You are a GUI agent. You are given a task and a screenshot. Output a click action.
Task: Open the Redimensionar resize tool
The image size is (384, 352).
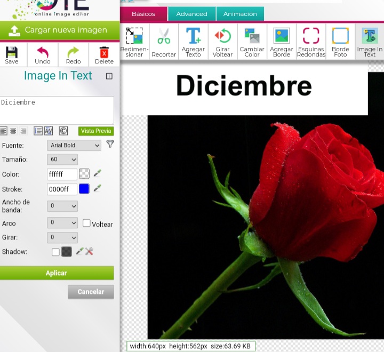(134, 42)
